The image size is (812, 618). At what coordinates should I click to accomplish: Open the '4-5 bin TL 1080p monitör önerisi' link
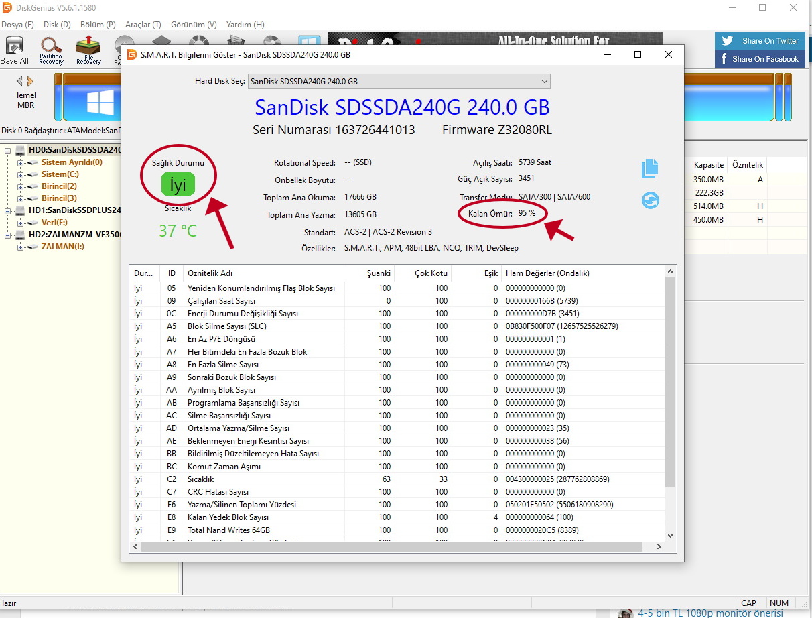(x=710, y=613)
